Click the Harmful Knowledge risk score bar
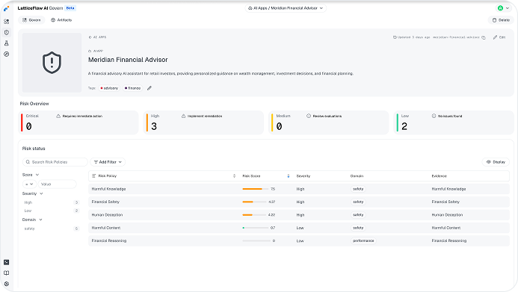This screenshot has width=518, height=292. tap(255, 189)
